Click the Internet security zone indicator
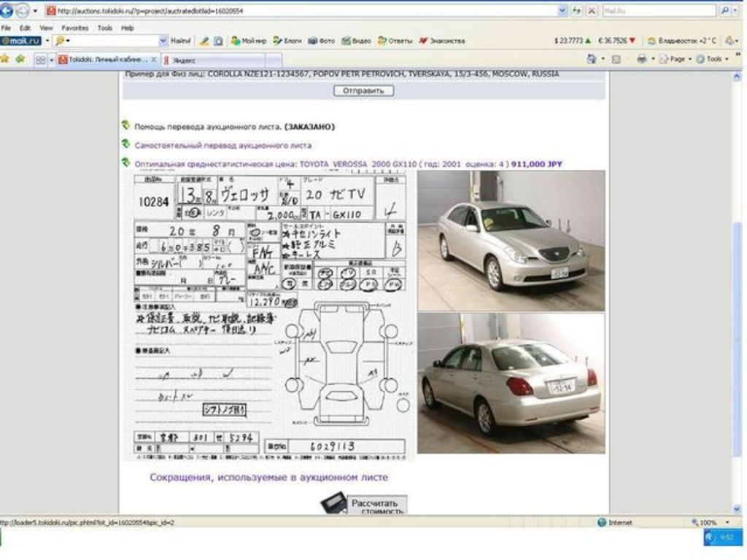747x560 pixels. click(x=615, y=522)
